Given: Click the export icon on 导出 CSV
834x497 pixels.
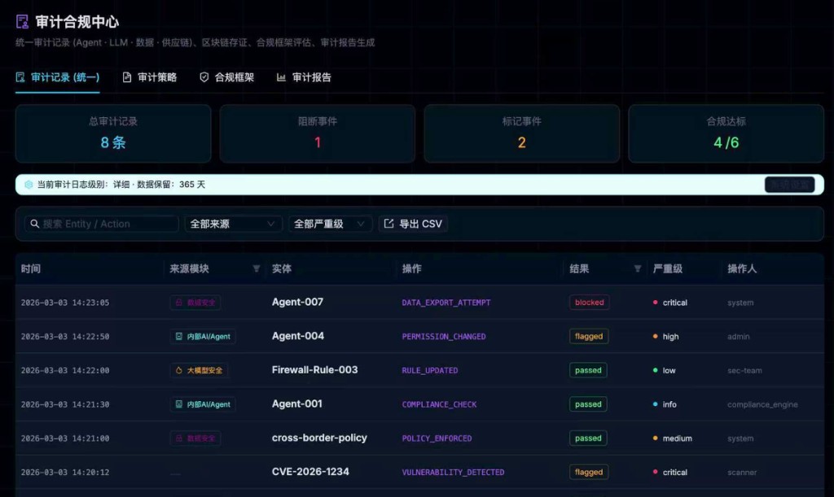Looking at the screenshot, I should pyautogui.click(x=388, y=224).
